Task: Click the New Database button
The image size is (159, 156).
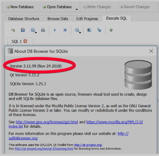Action: (x=20, y=7)
